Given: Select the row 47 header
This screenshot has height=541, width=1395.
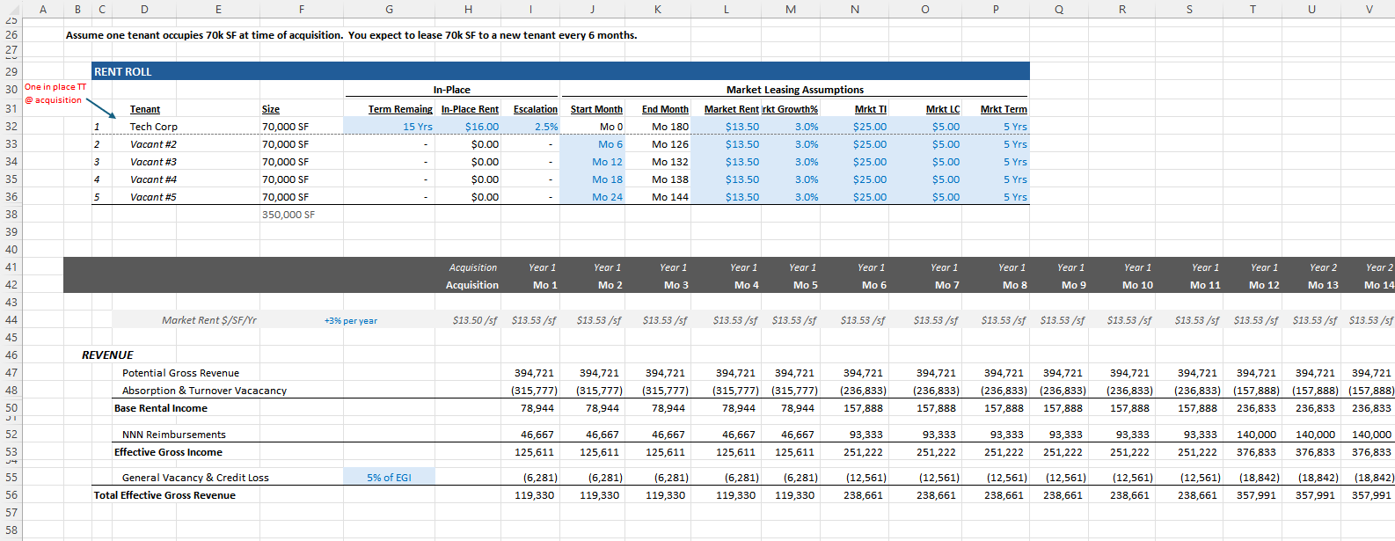Looking at the screenshot, I should tap(11, 373).
